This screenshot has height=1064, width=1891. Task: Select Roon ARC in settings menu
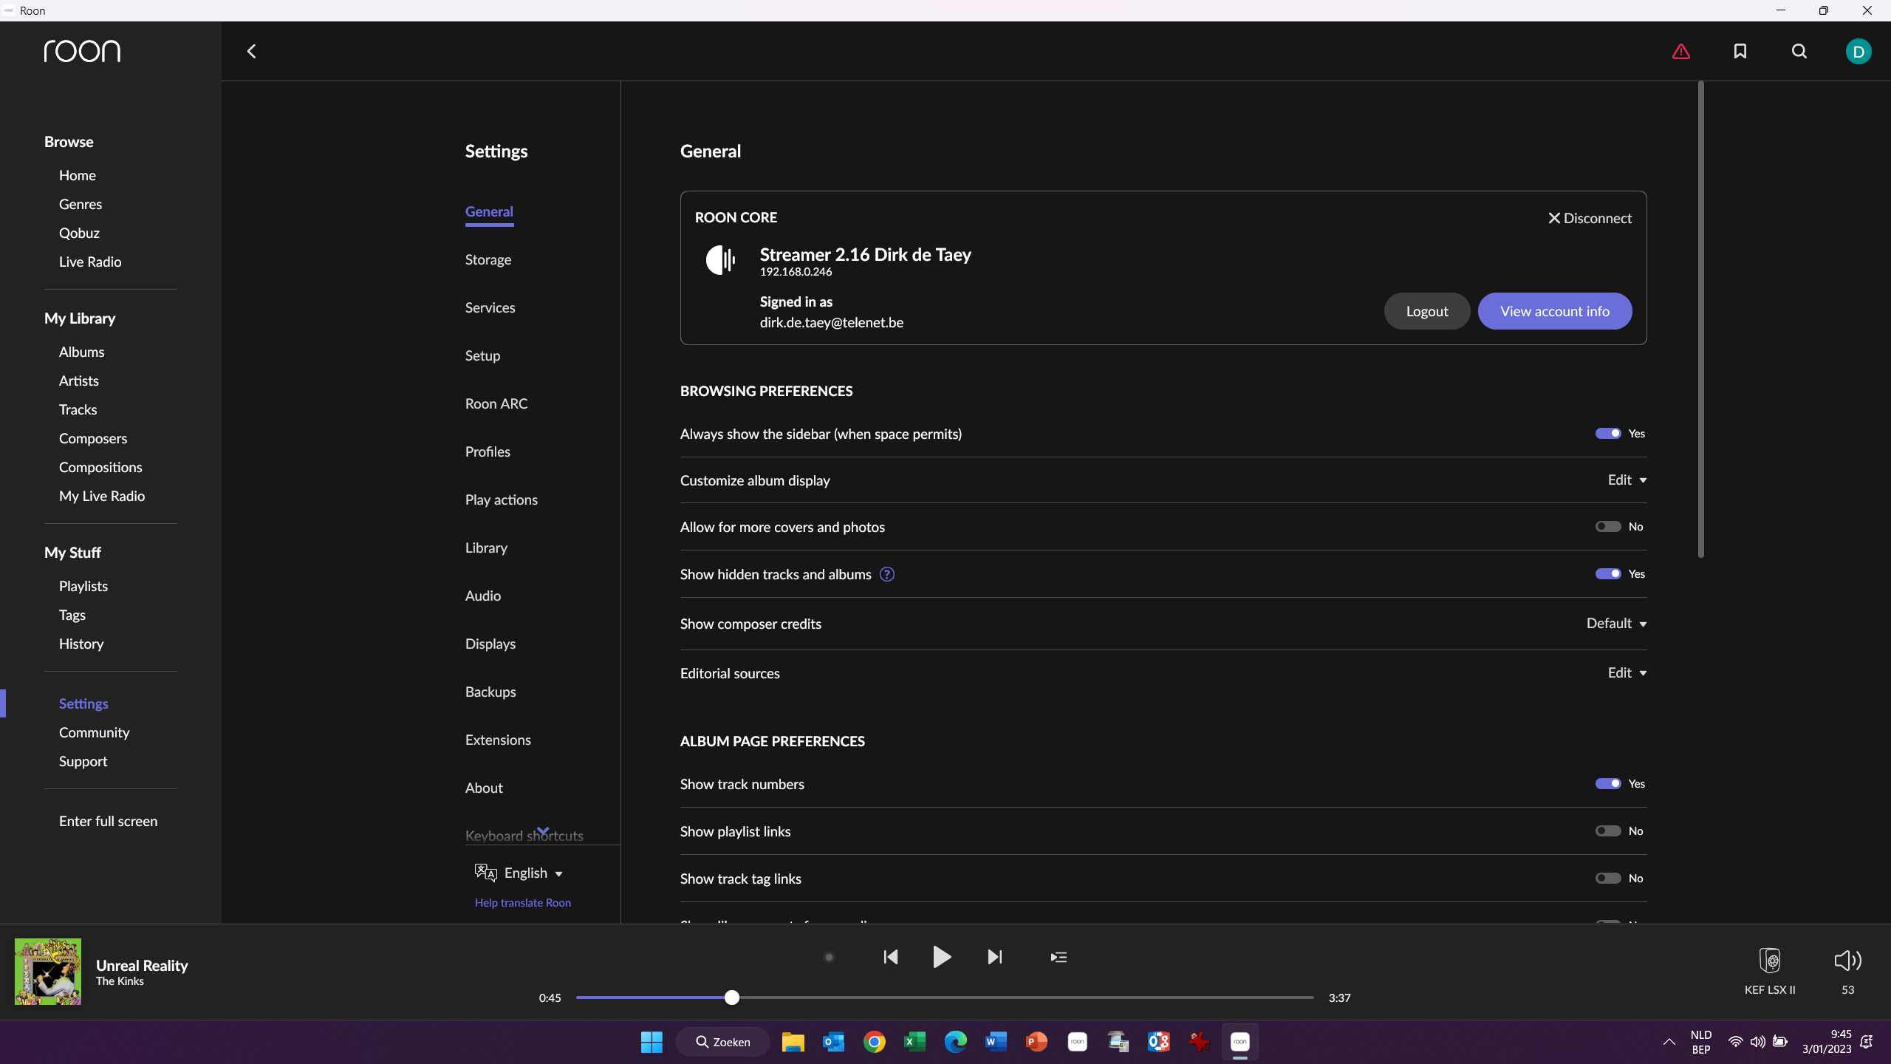click(x=496, y=403)
